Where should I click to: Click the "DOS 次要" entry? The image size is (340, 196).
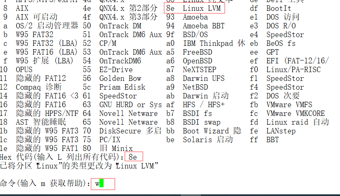(x=283, y=96)
